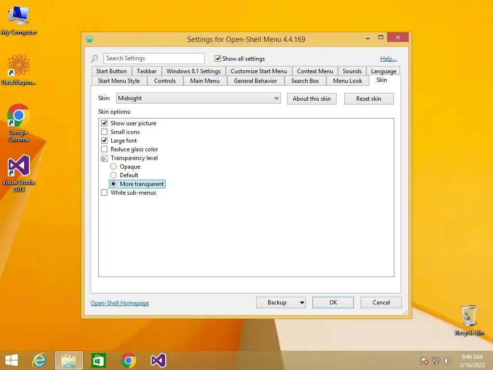Open the Sounds tab
This screenshot has width=493, height=370.
(352, 71)
